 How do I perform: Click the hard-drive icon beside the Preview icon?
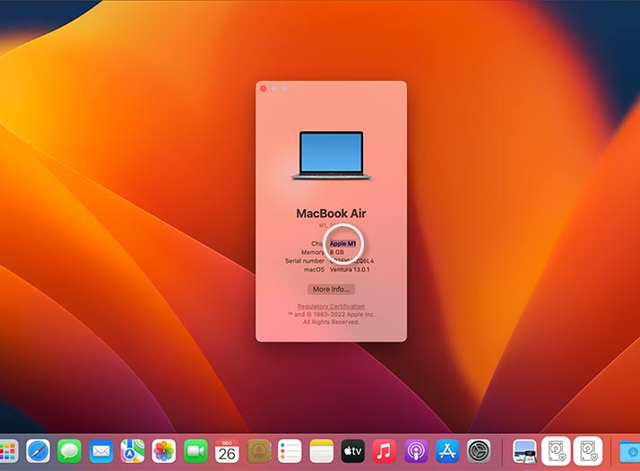tap(556, 451)
